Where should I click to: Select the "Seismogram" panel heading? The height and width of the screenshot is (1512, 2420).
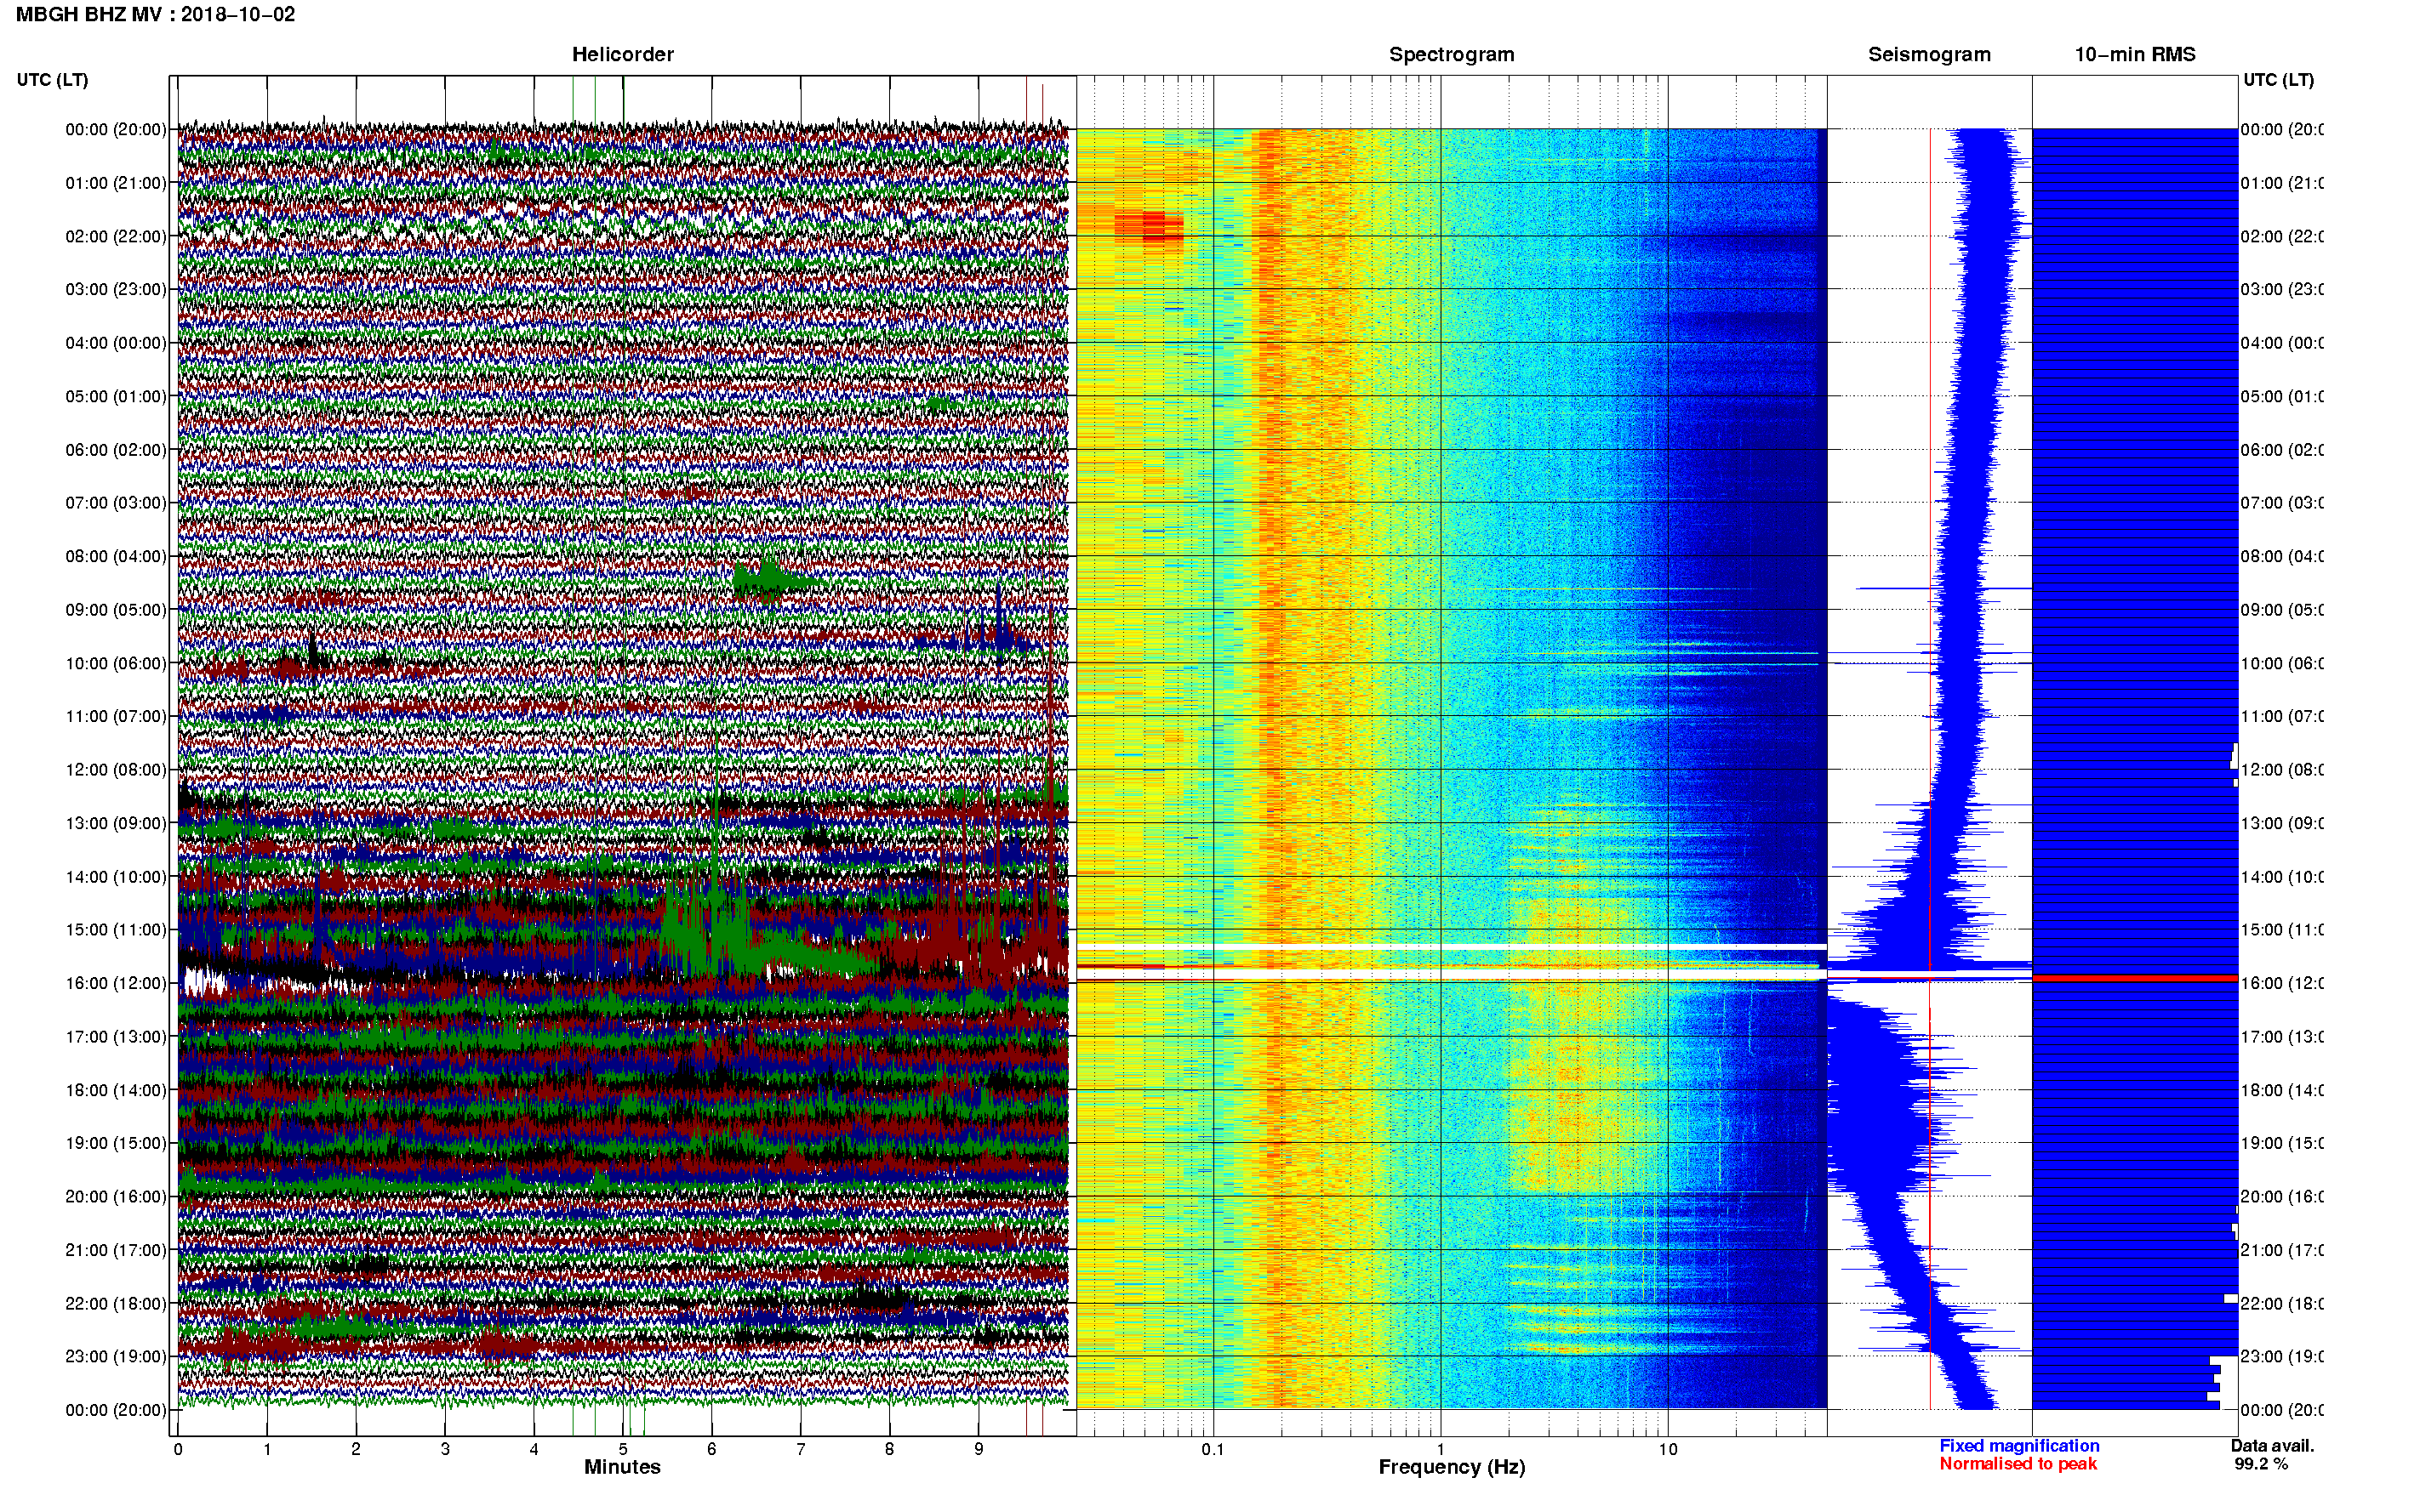coord(1929,54)
